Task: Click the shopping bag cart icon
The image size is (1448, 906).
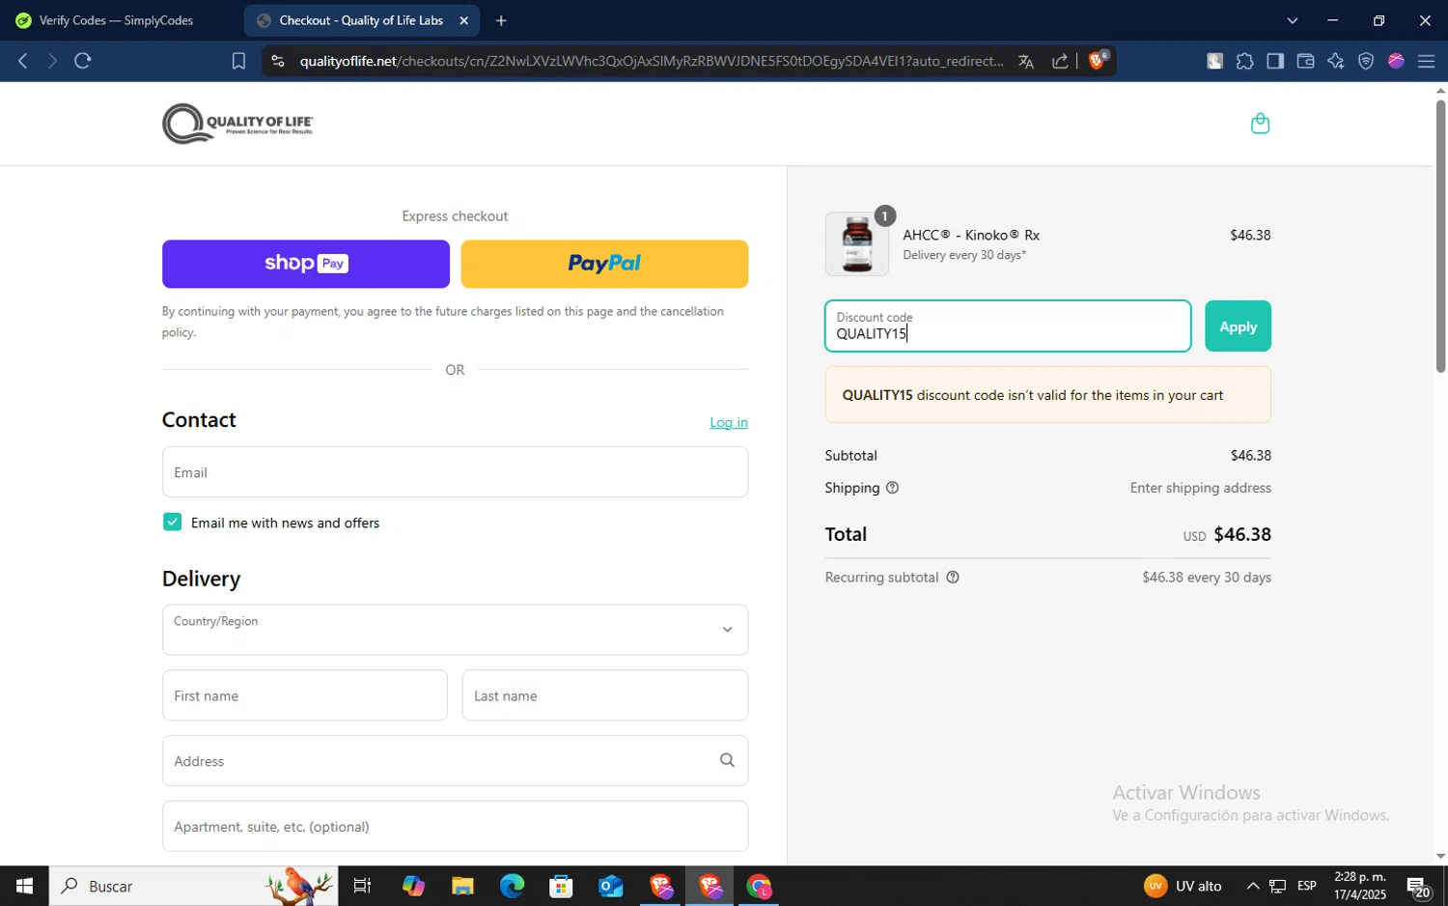Action: tap(1260, 123)
